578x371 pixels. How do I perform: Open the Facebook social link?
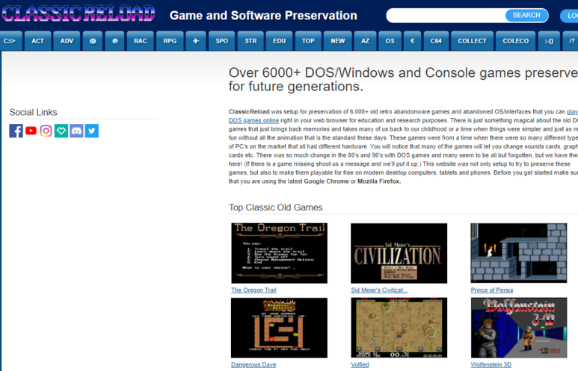pos(16,131)
